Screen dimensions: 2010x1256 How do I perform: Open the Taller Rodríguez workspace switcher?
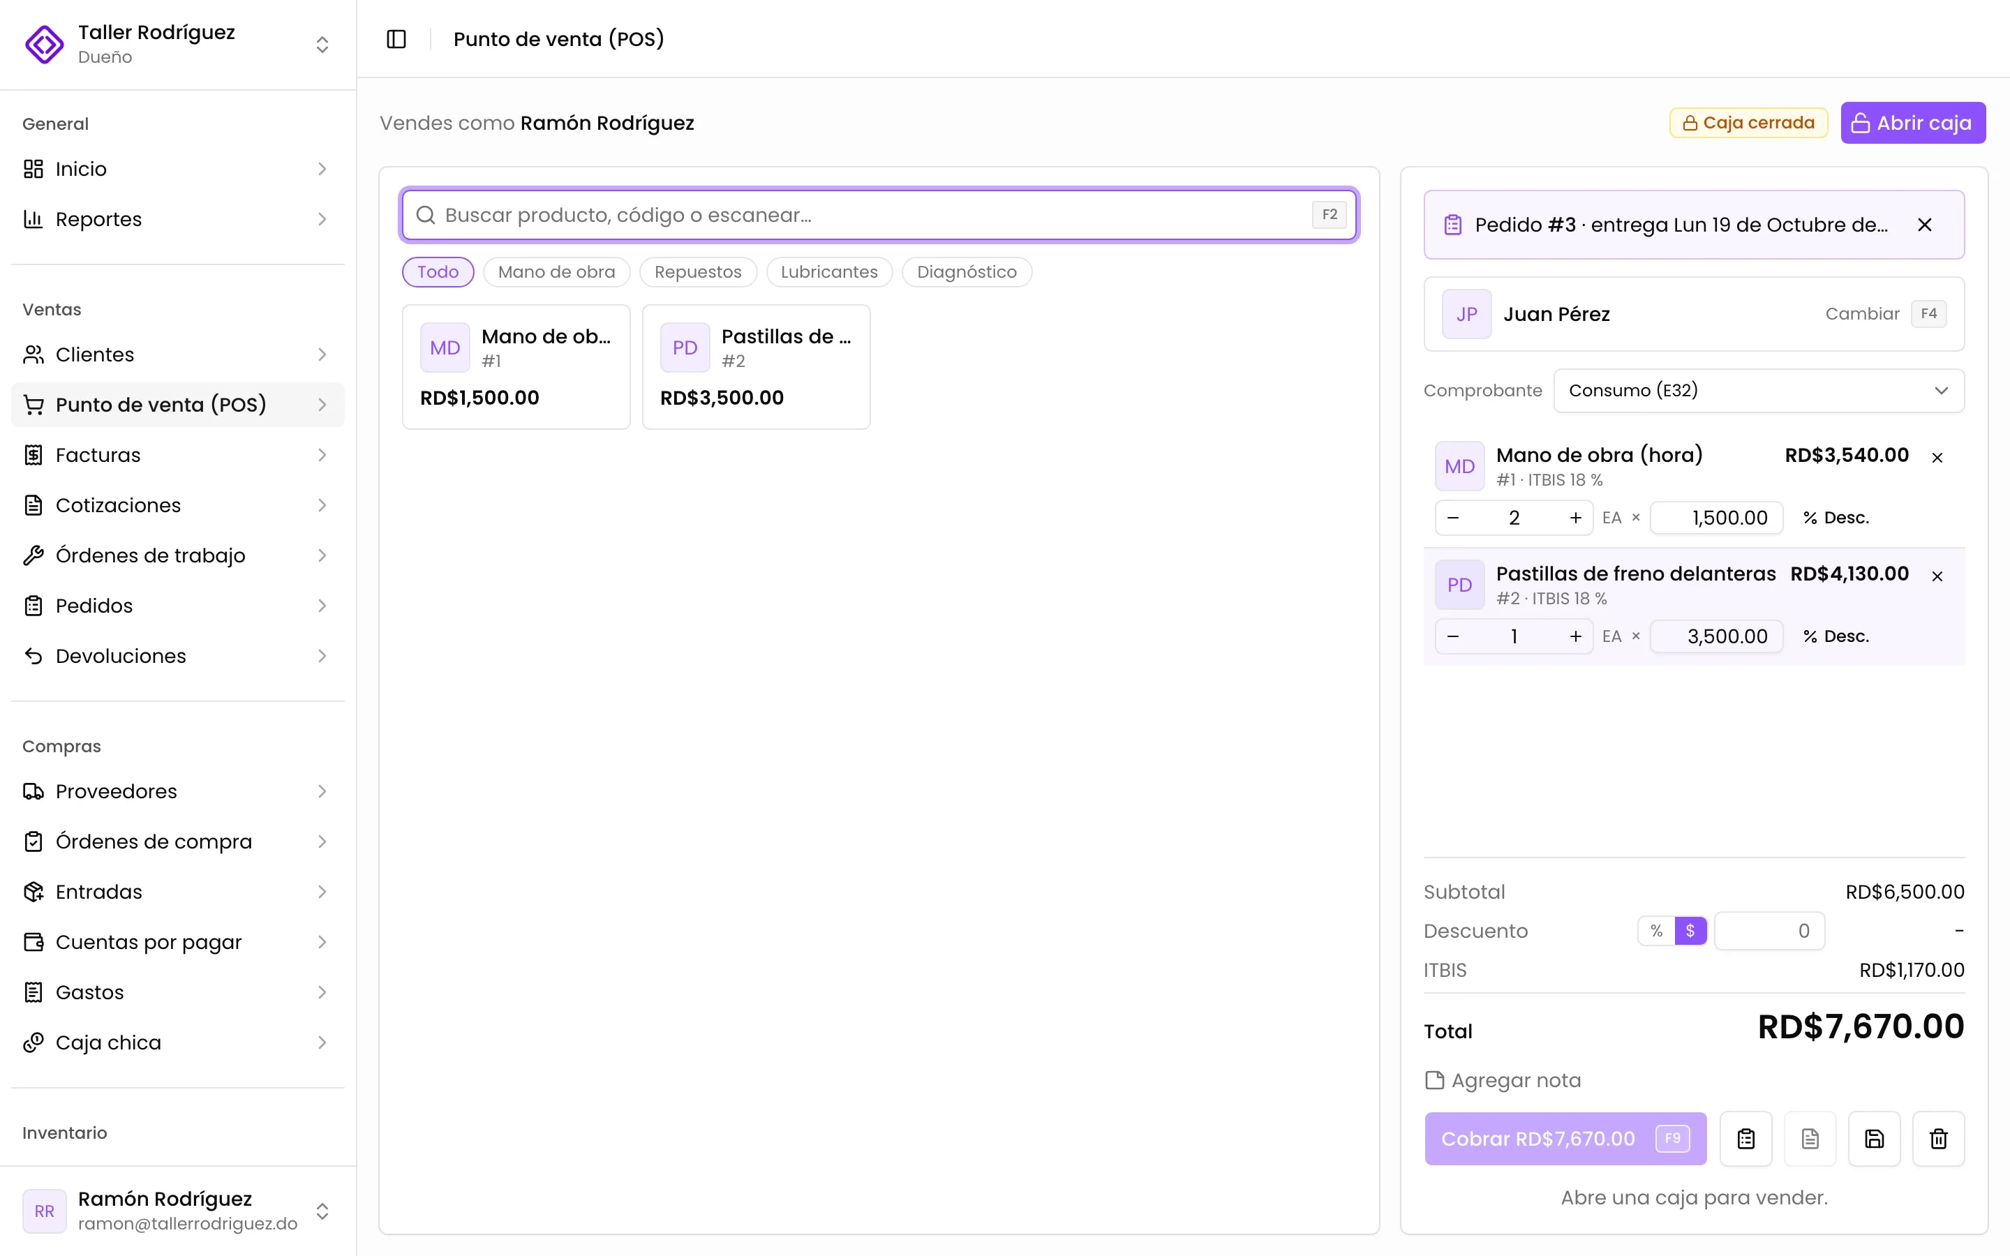[x=178, y=44]
